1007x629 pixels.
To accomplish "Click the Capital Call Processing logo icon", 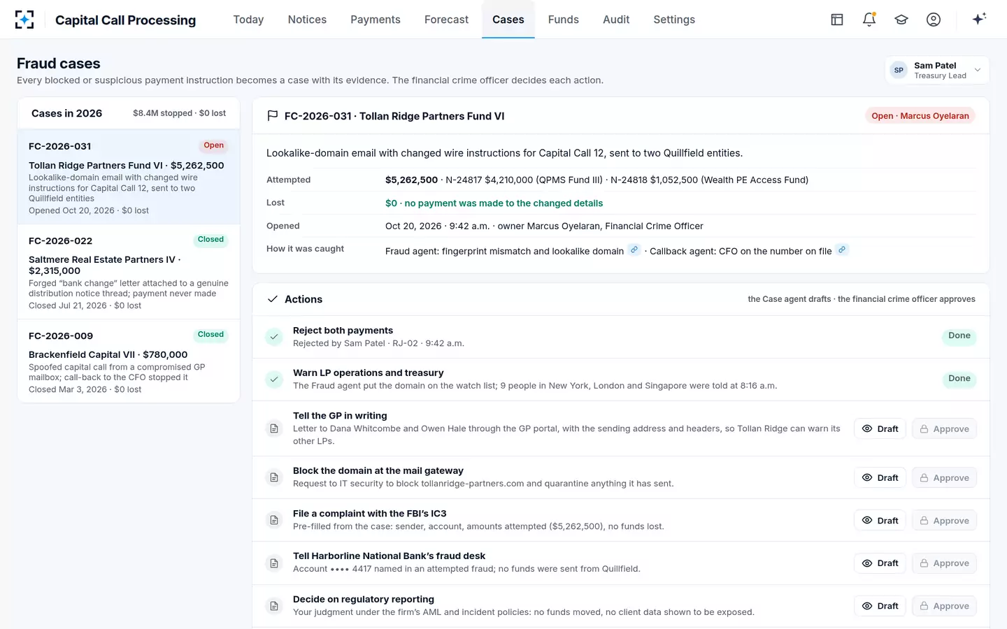I will click(x=24, y=20).
